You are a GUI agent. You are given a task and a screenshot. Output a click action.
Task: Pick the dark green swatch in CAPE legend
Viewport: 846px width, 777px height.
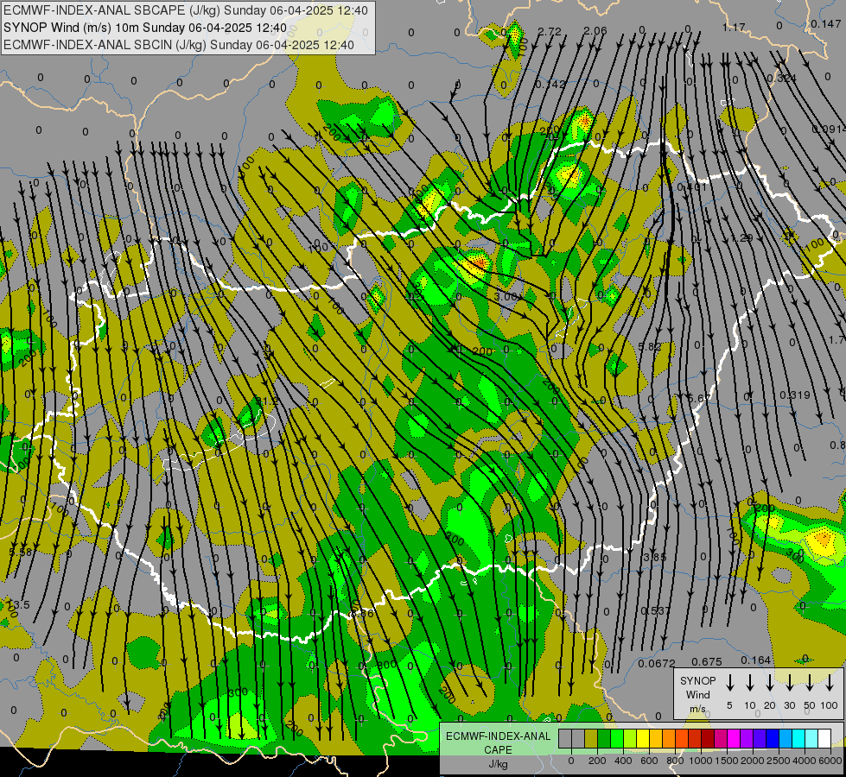[604, 738]
